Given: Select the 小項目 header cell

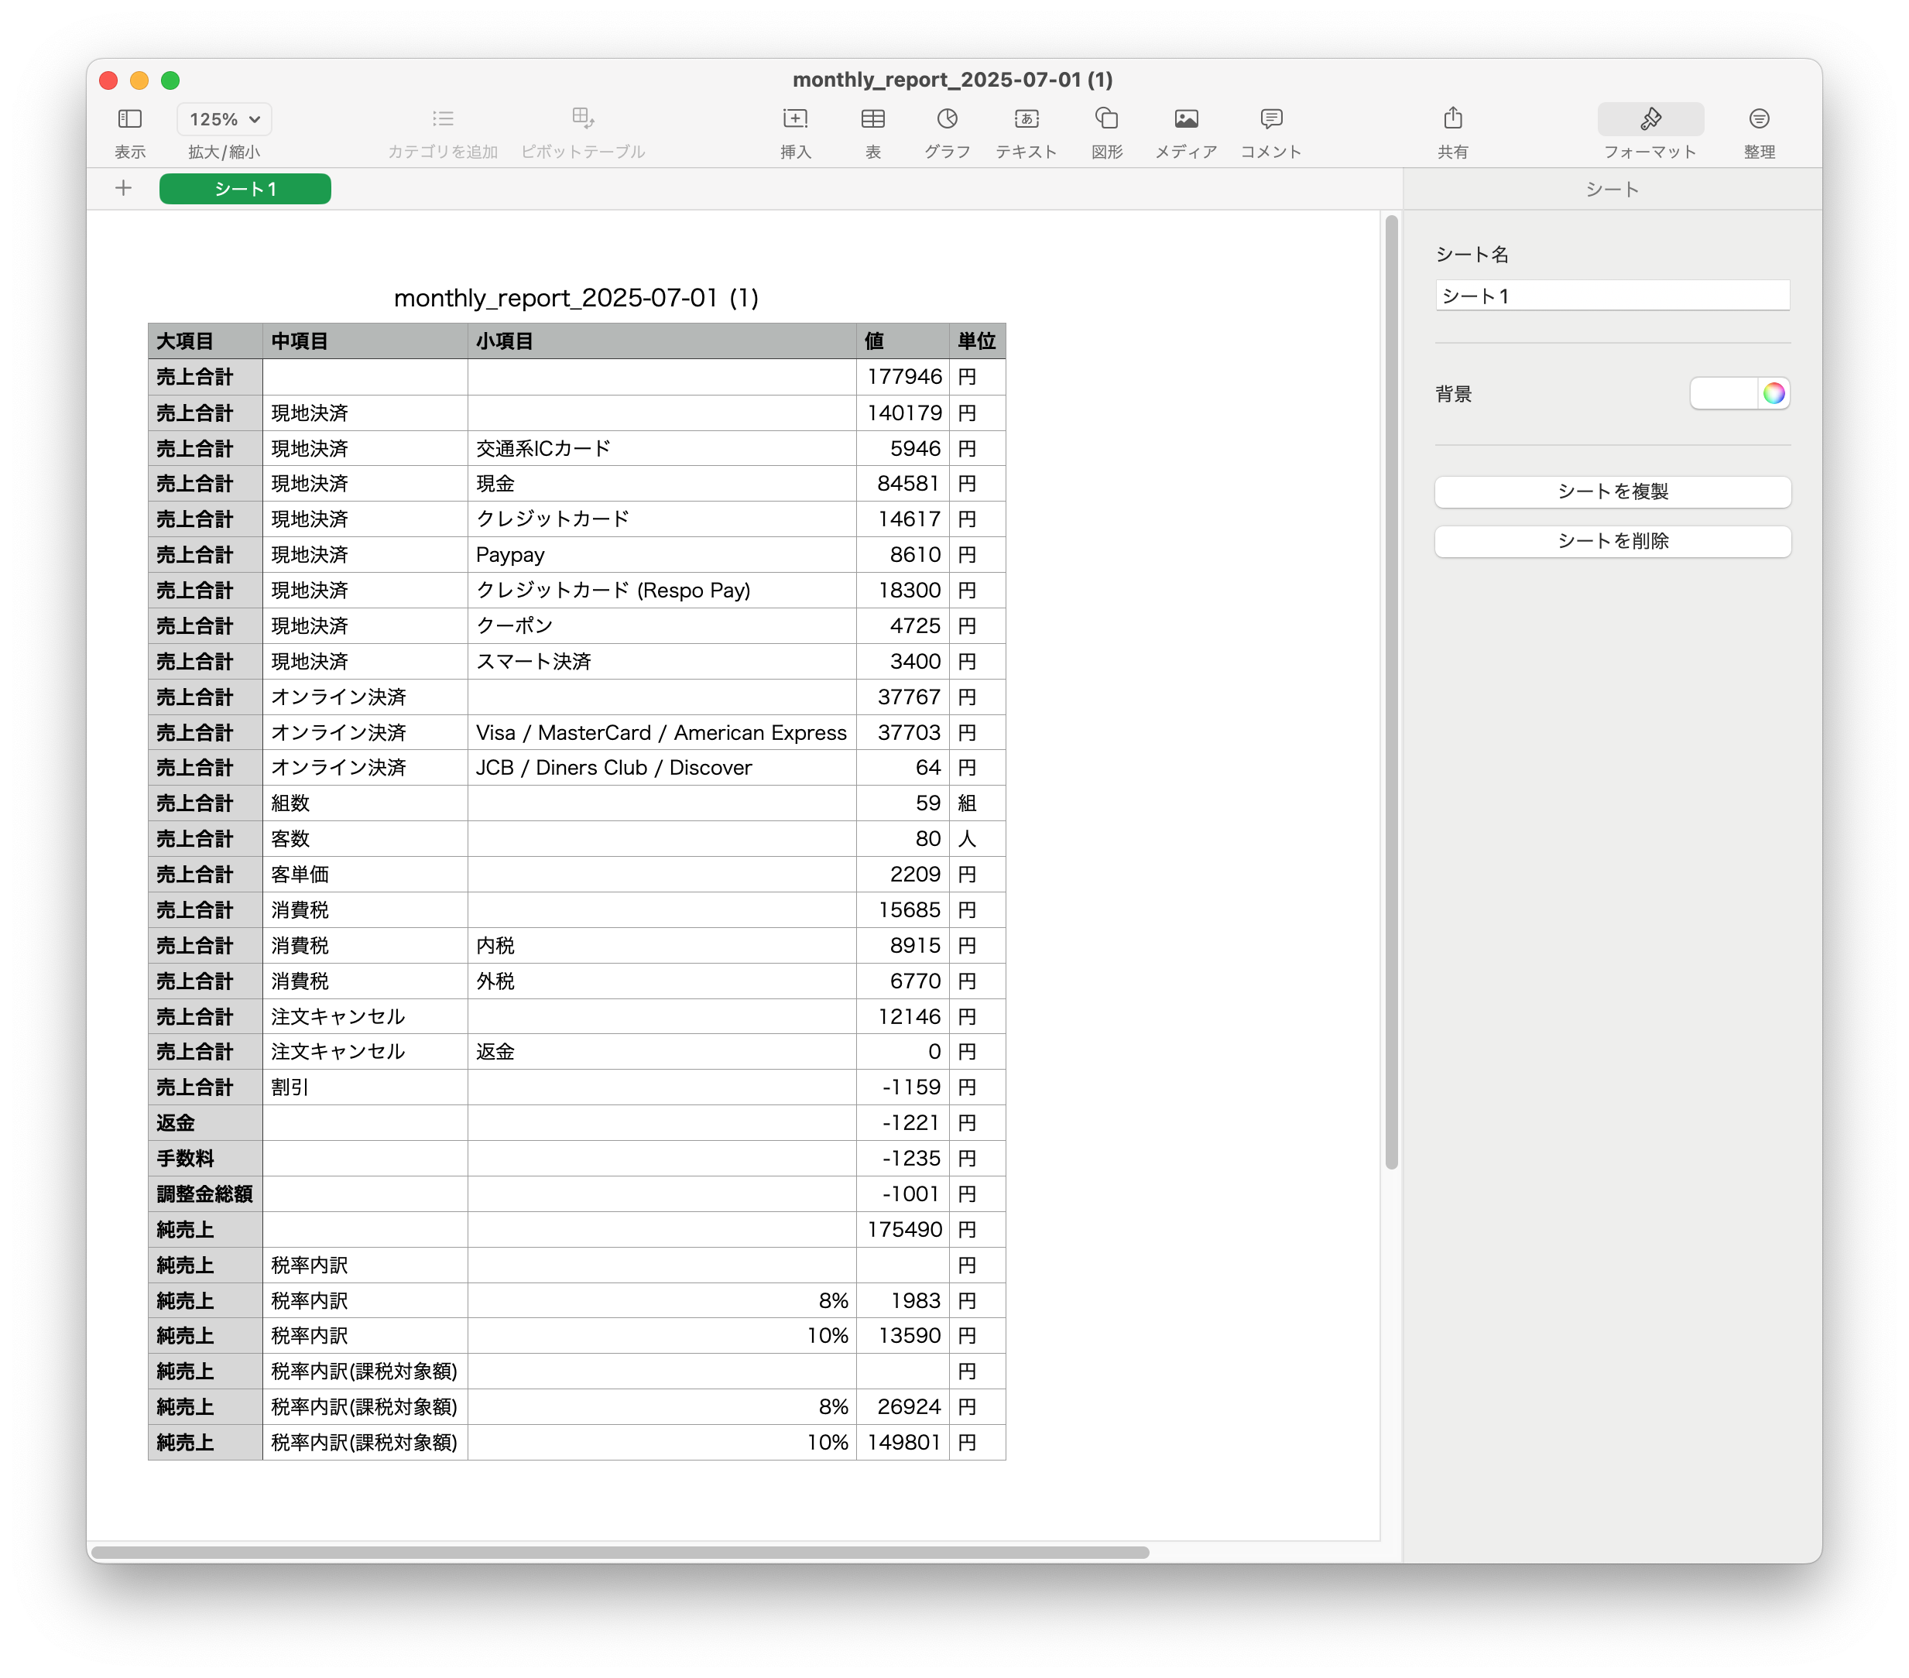Looking at the screenshot, I should (x=662, y=341).
